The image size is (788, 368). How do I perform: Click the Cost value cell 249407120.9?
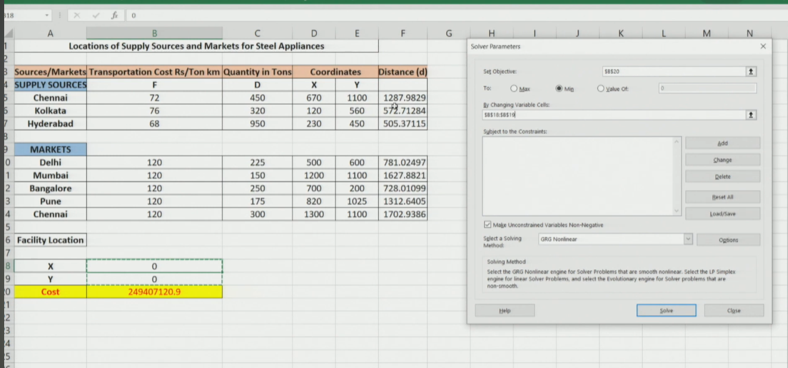[x=154, y=292]
